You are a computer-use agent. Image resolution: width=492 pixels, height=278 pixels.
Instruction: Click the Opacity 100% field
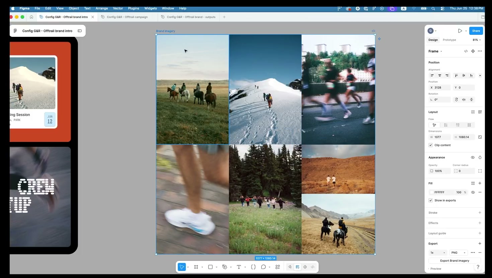coord(439,171)
